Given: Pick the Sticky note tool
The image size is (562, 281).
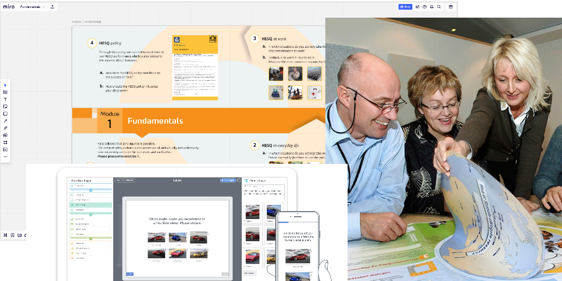Looking at the screenshot, I should (5, 106).
